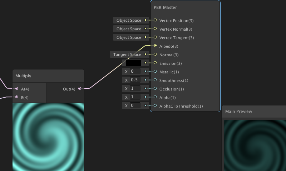Click the Alpha(1) input port
This screenshot has height=171, width=286.
[x=155, y=97]
